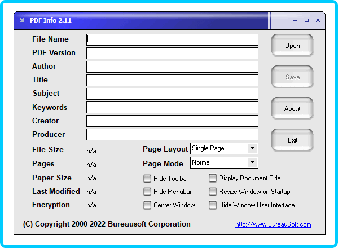
Task: Maximize the PDF Info window
Action: tap(306, 20)
